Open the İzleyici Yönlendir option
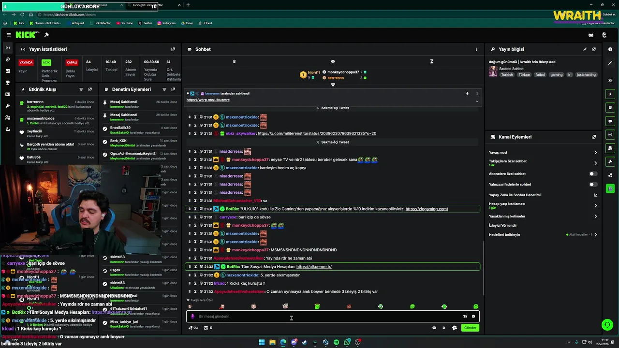 [503, 225]
